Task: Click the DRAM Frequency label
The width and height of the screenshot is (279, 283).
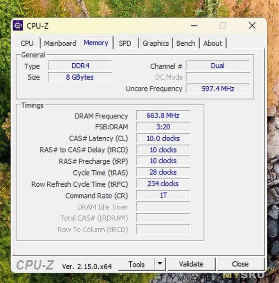Action: (101, 116)
